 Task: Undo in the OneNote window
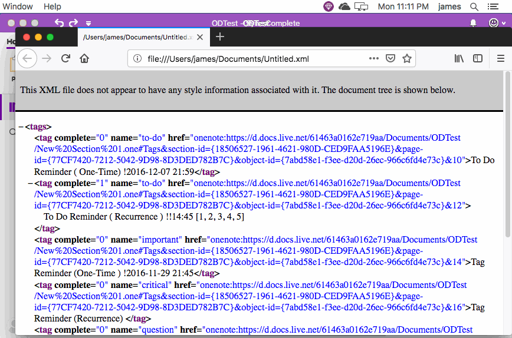(x=59, y=23)
